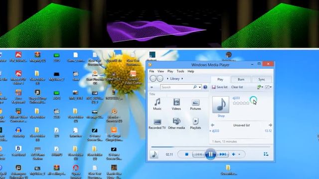Screen dimensions: 319x179
Task: Switch to the Play tab
Action: coord(220,80)
